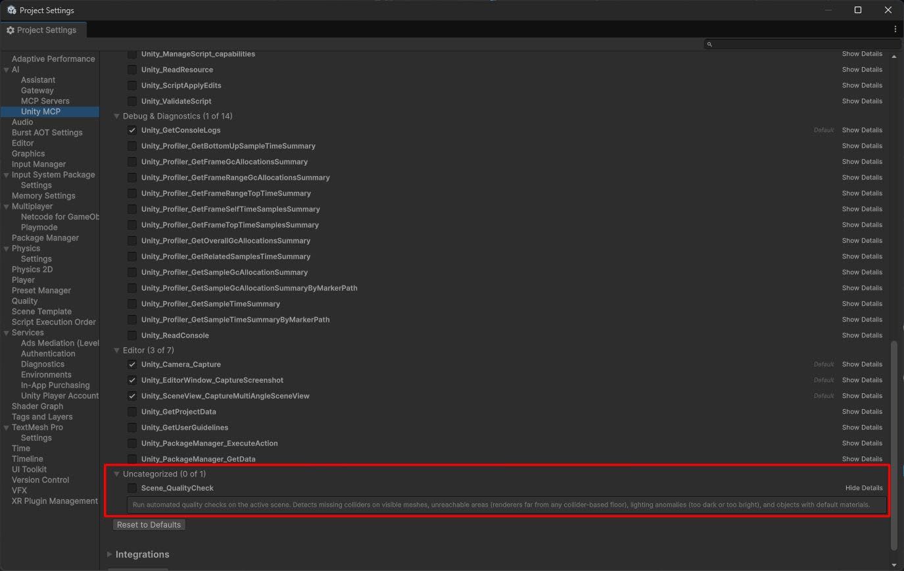
Task: Select the Player settings category
Action: [x=23, y=280]
